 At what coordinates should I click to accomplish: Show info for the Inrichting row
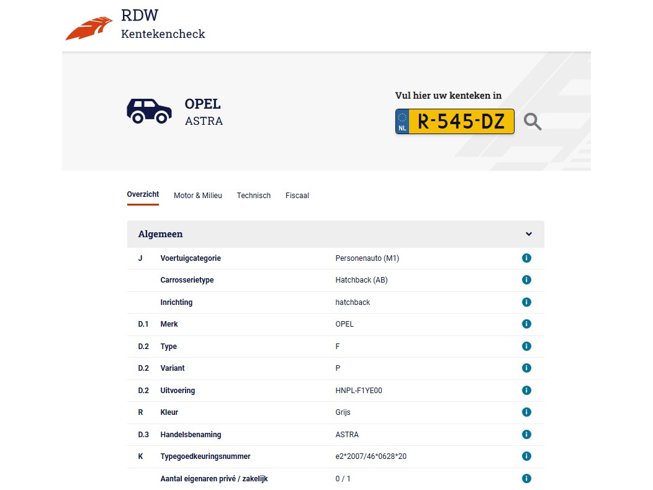pyautogui.click(x=526, y=302)
